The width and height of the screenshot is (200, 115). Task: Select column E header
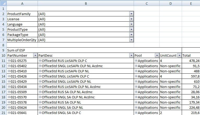(191, 3)
